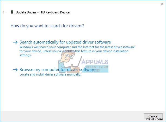Click the blank white area below Browse option
The image size is (166, 122).
click(81, 94)
